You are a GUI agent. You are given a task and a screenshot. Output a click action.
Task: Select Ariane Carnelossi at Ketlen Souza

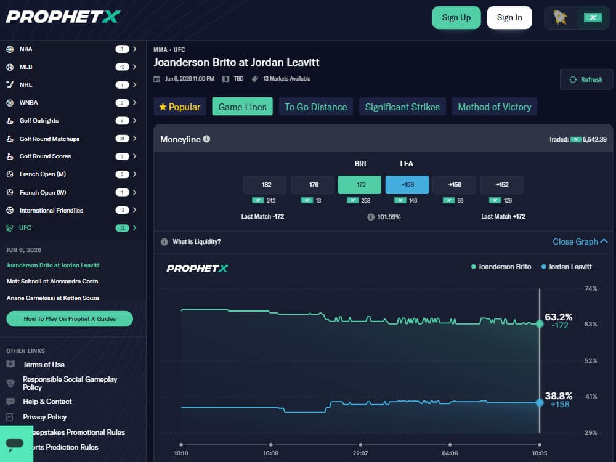[x=52, y=298]
